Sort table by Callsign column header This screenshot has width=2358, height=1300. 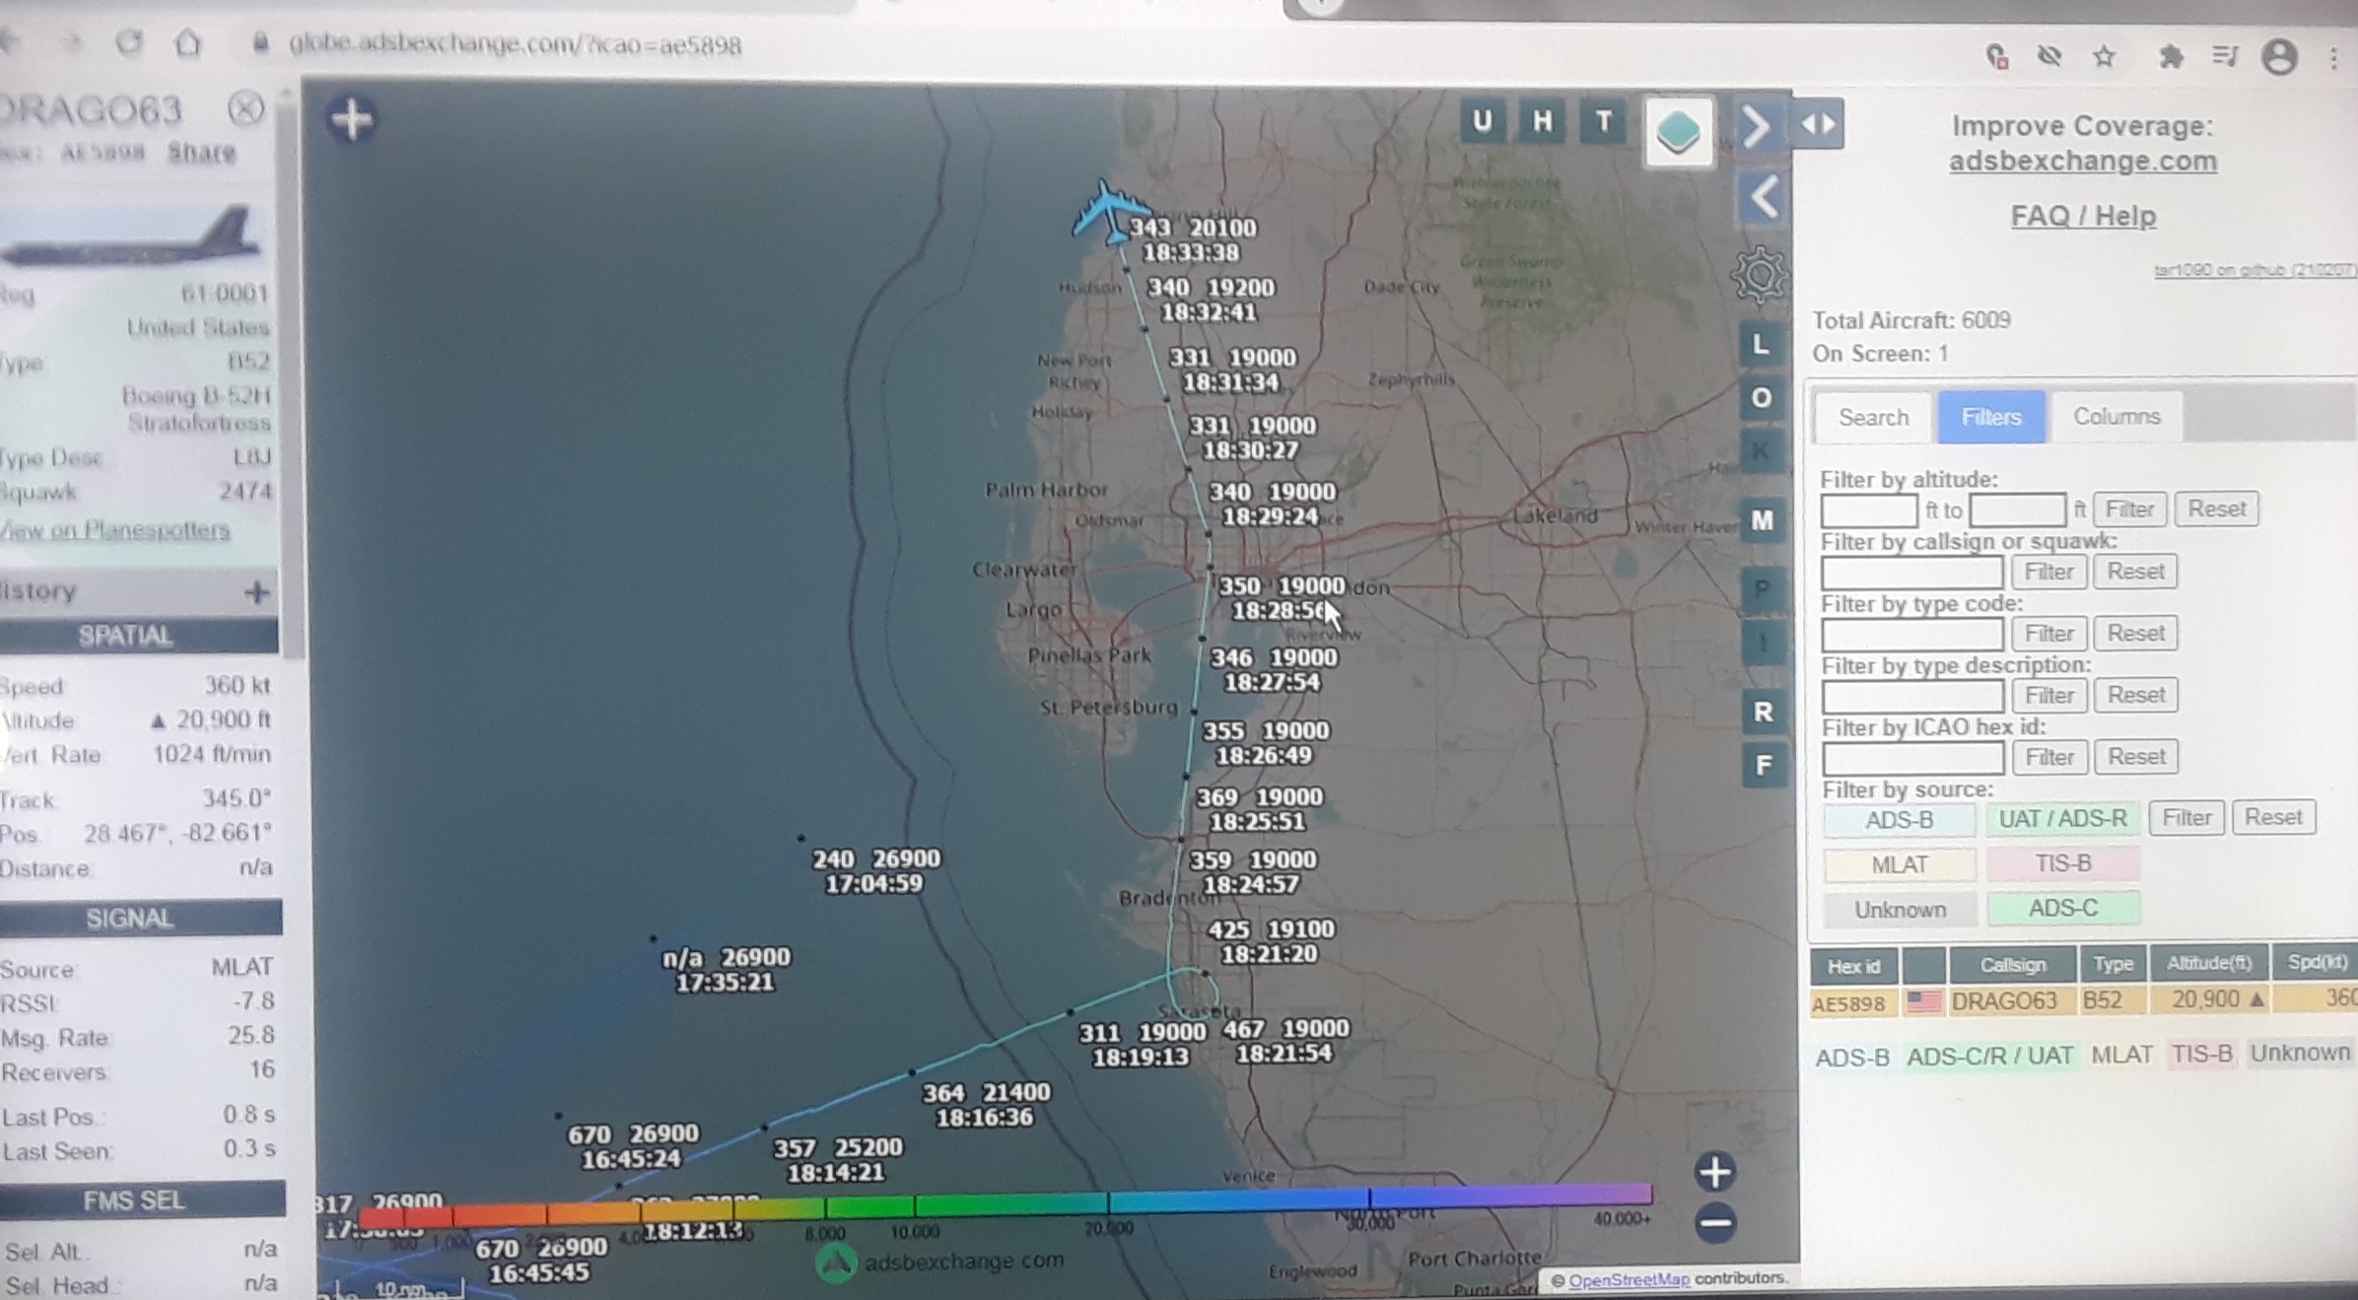[x=2013, y=965]
